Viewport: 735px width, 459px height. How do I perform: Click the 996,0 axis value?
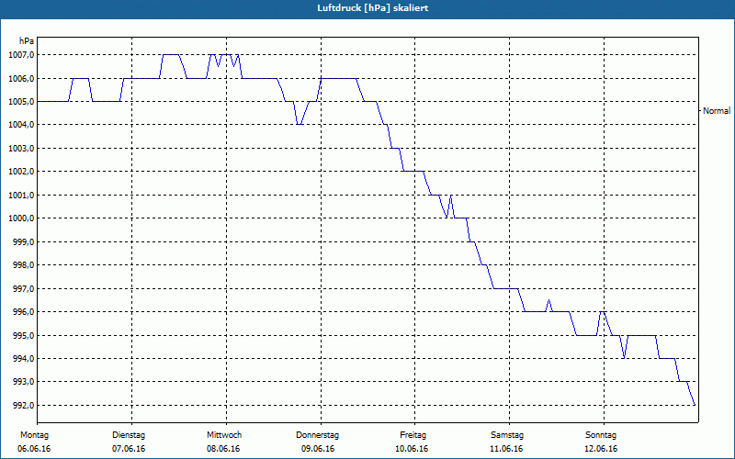[x=23, y=312]
